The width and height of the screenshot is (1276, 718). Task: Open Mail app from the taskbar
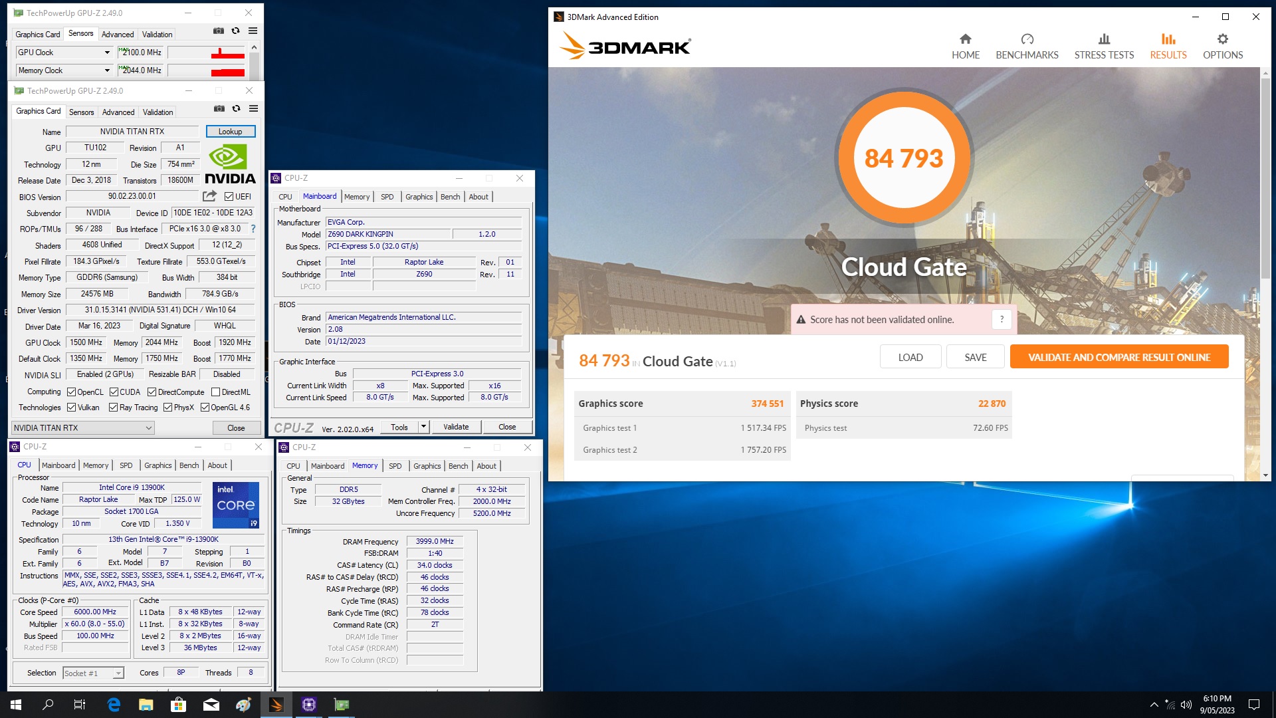click(211, 705)
